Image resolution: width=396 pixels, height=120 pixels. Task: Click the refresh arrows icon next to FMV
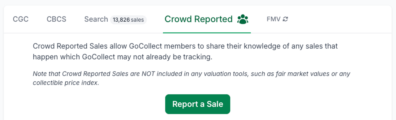[285, 19]
